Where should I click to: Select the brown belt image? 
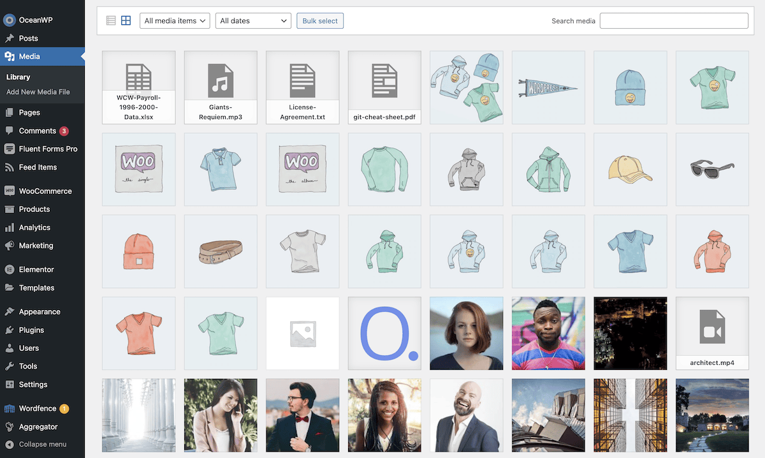(221, 251)
